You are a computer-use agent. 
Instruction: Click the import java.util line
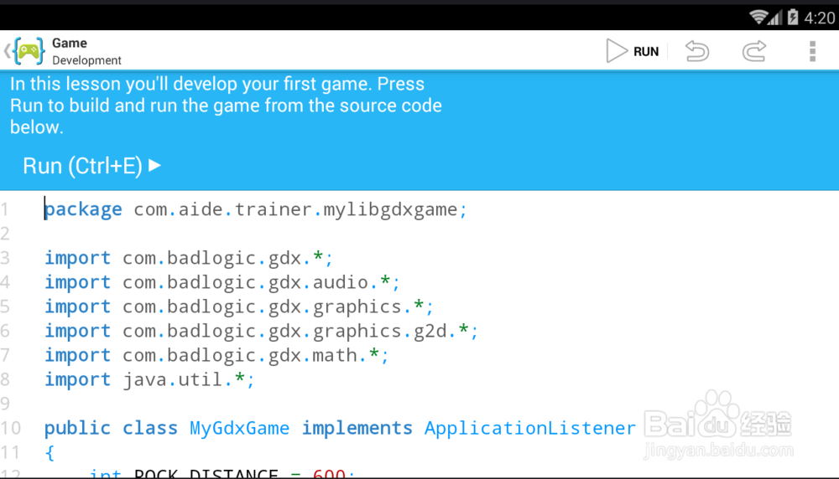click(149, 379)
